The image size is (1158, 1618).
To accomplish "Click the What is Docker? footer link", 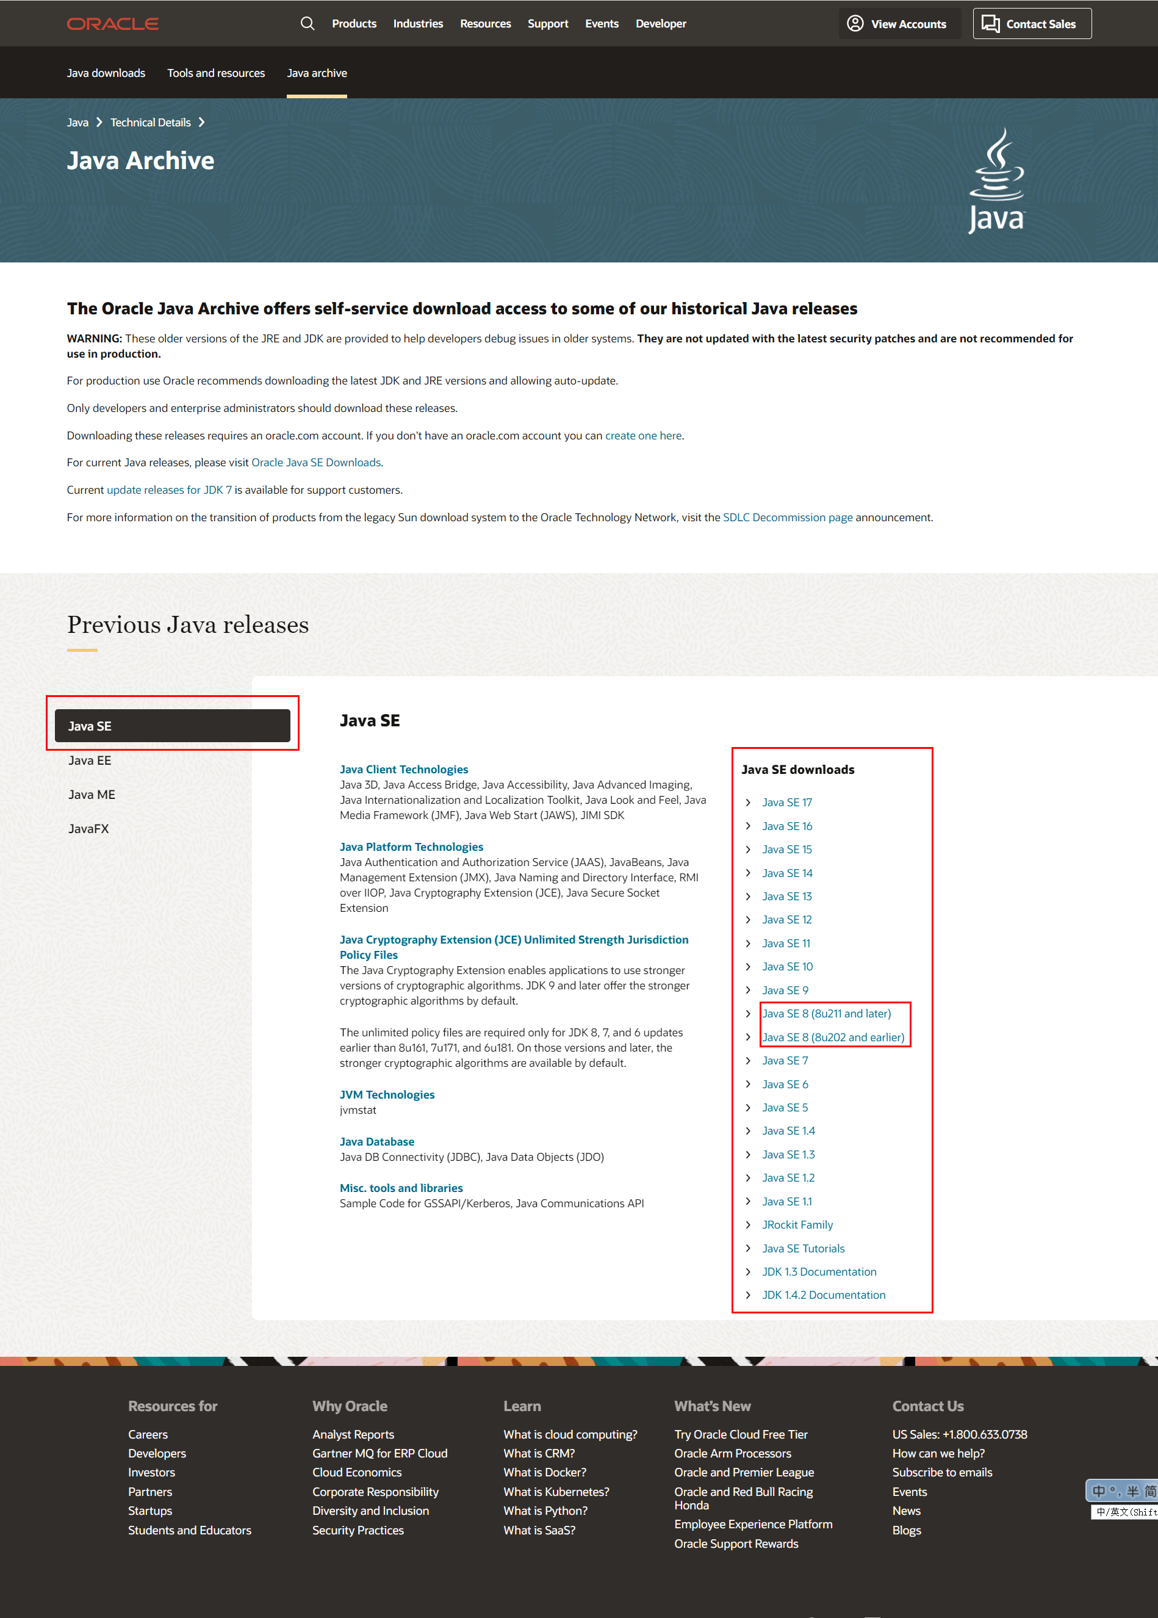I will 544,1472.
